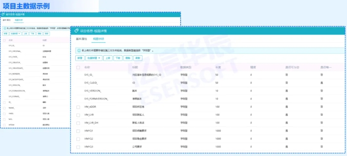Viewport: 347px width, 156px height.
Task: Select XM_LXR_DH name cell
Action: 91,123
